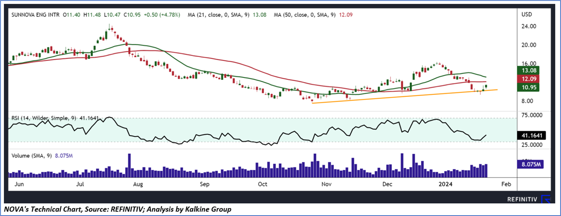Click the REFINITIV logo text

[x=523, y=199]
